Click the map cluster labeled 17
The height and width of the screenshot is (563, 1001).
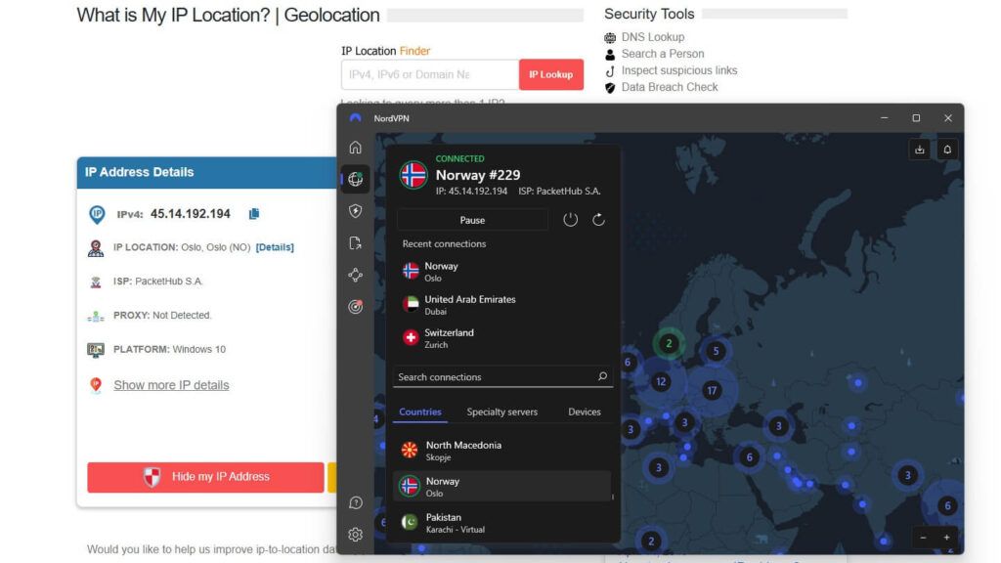[712, 390]
